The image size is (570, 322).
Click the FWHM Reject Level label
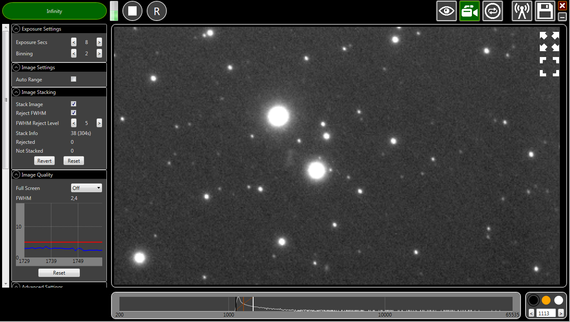[37, 123]
